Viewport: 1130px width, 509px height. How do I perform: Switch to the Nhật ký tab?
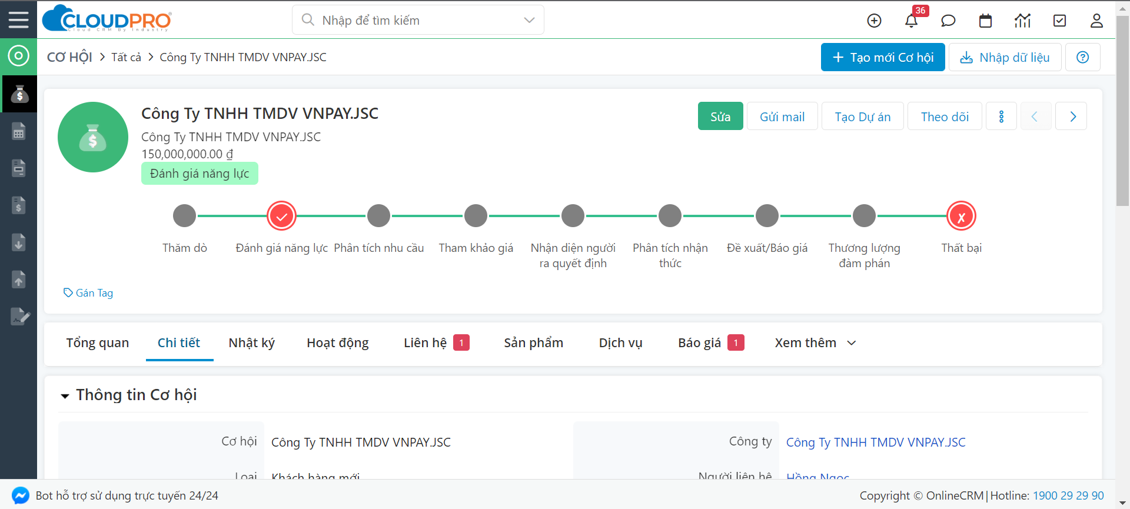pos(252,342)
